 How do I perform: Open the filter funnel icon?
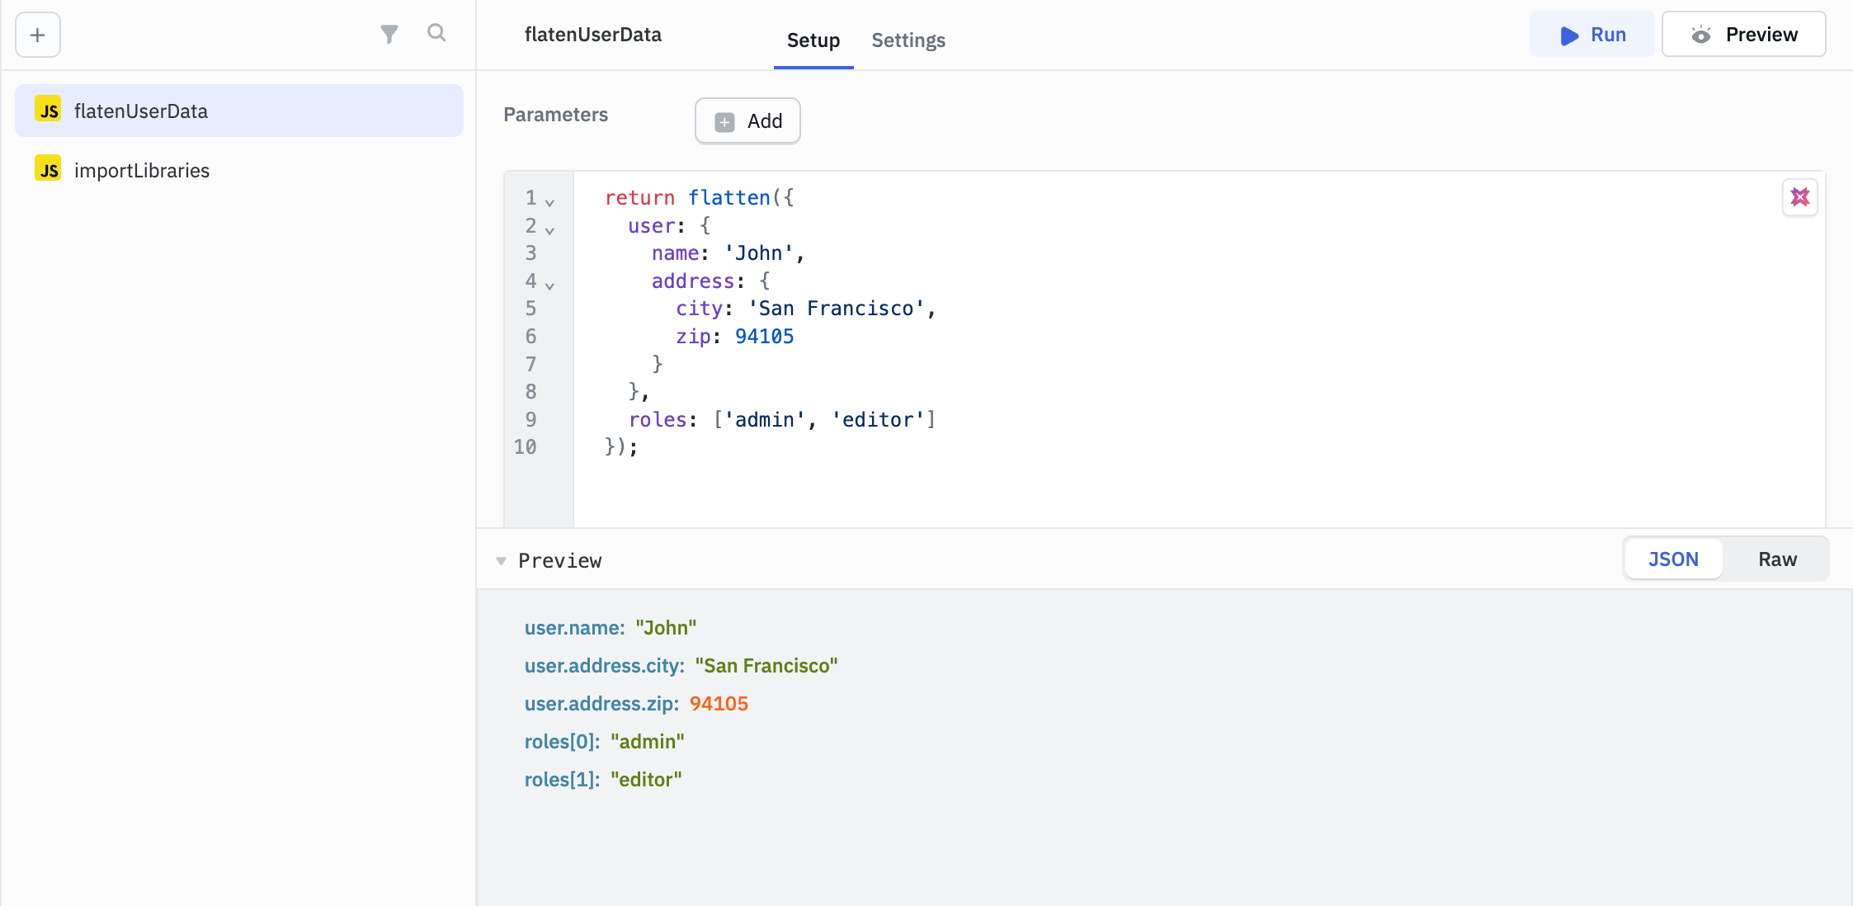[x=389, y=34]
